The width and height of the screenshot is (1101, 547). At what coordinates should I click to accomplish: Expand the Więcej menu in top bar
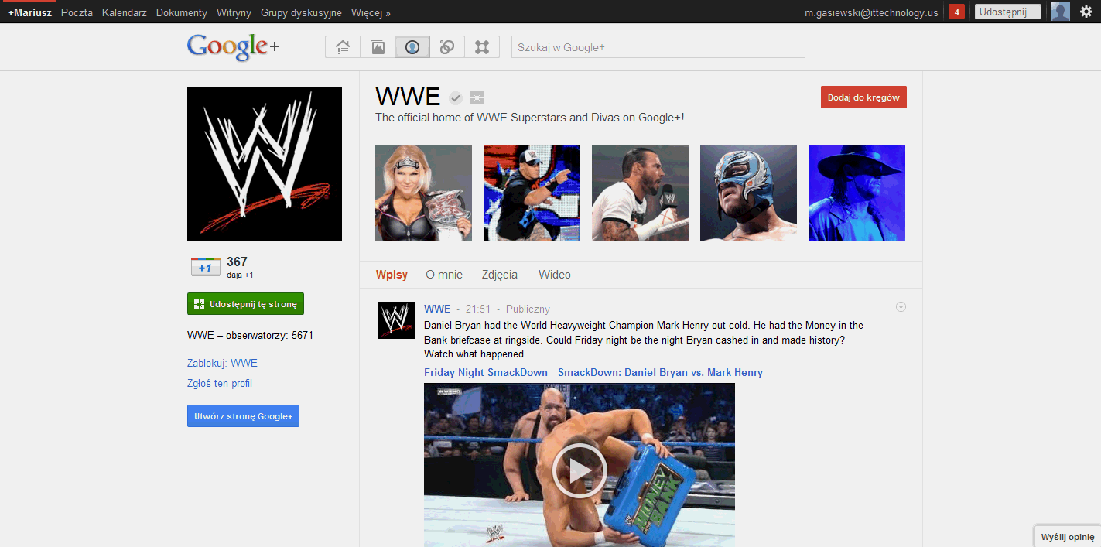(x=371, y=12)
